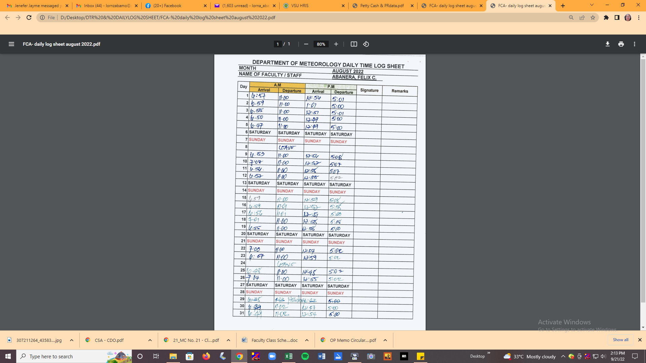Click the fit to page icon

[x=354, y=44]
